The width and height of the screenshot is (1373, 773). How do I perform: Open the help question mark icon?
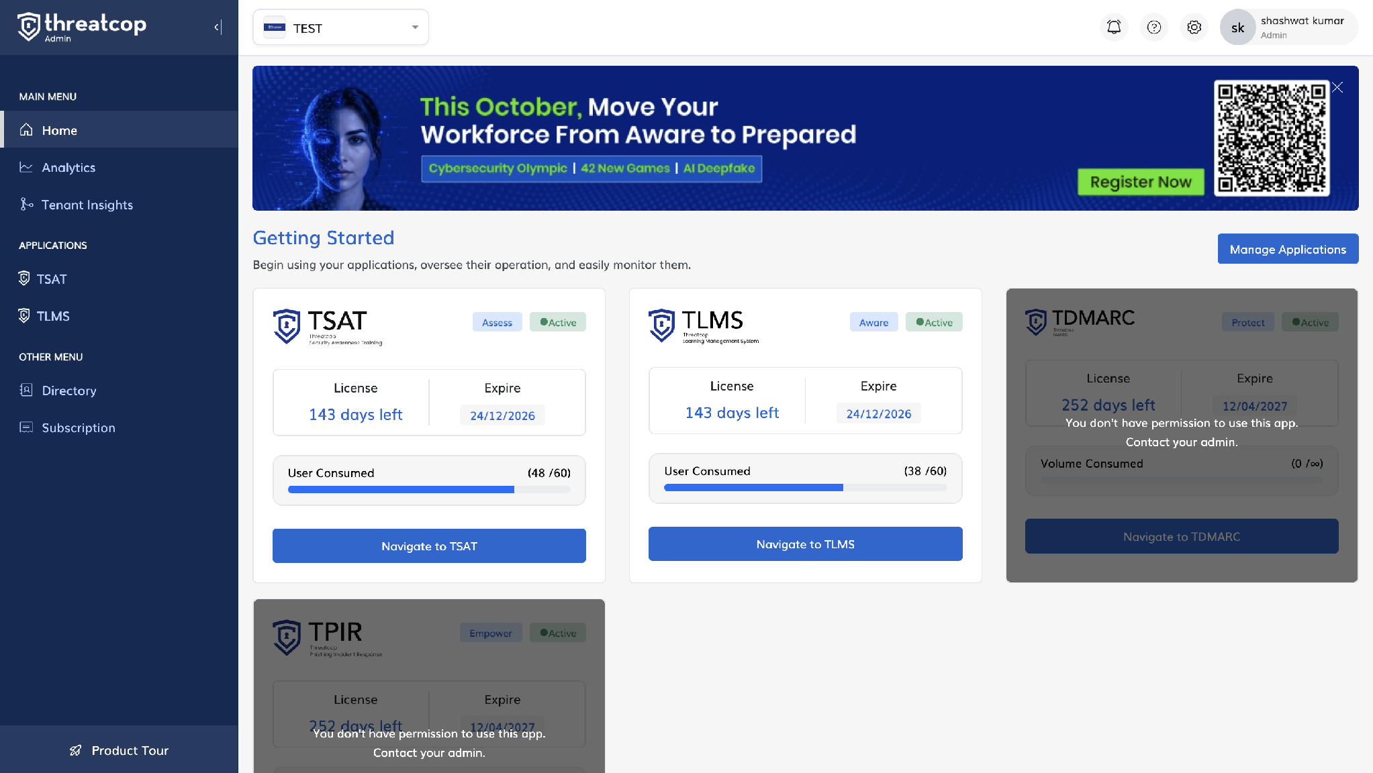click(x=1154, y=28)
